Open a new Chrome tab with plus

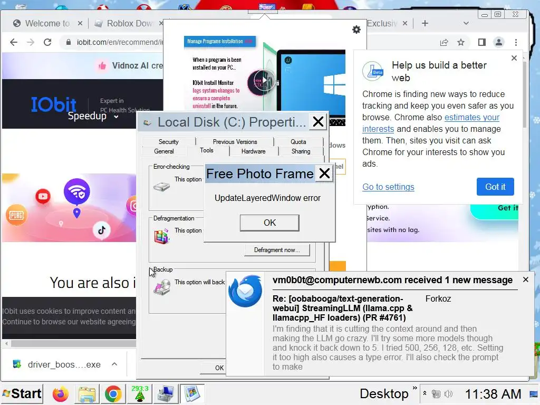point(425,23)
